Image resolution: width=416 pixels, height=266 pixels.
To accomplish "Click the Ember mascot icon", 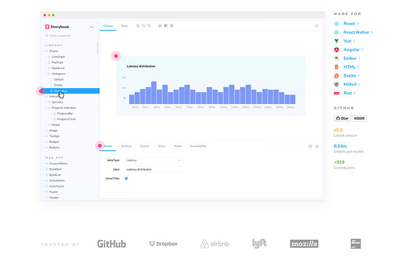I will (337, 58).
